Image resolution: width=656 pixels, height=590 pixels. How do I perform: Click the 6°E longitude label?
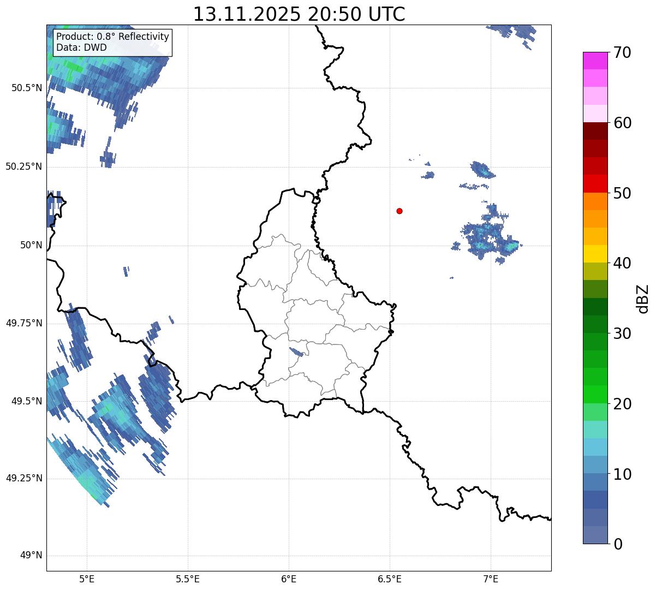click(289, 579)
